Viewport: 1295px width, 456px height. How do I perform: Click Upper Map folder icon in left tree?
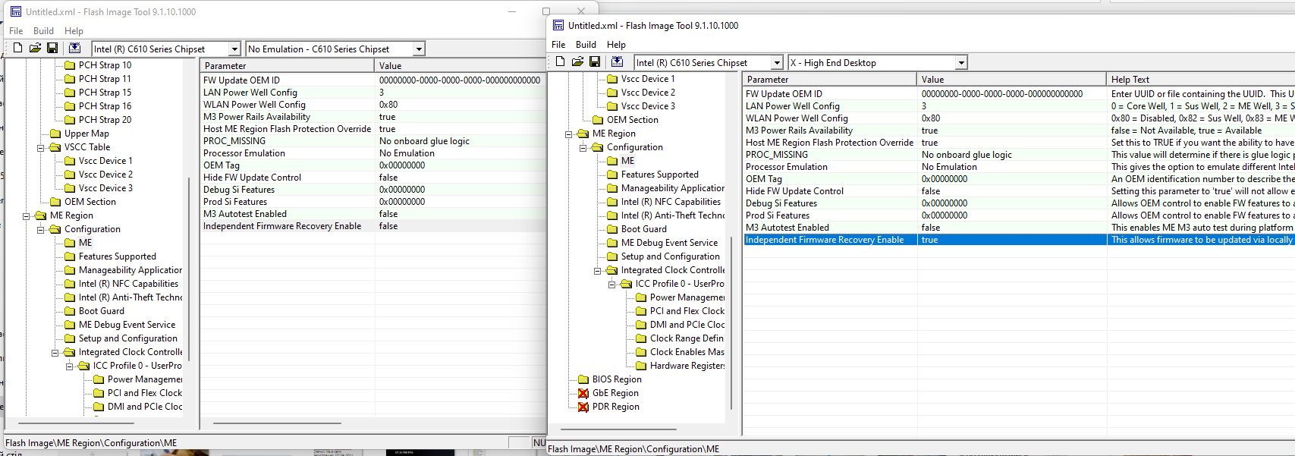(55, 134)
